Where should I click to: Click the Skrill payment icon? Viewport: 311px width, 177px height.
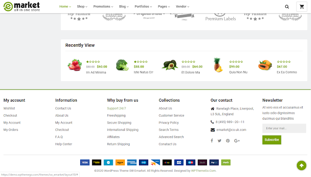tap(202, 162)
